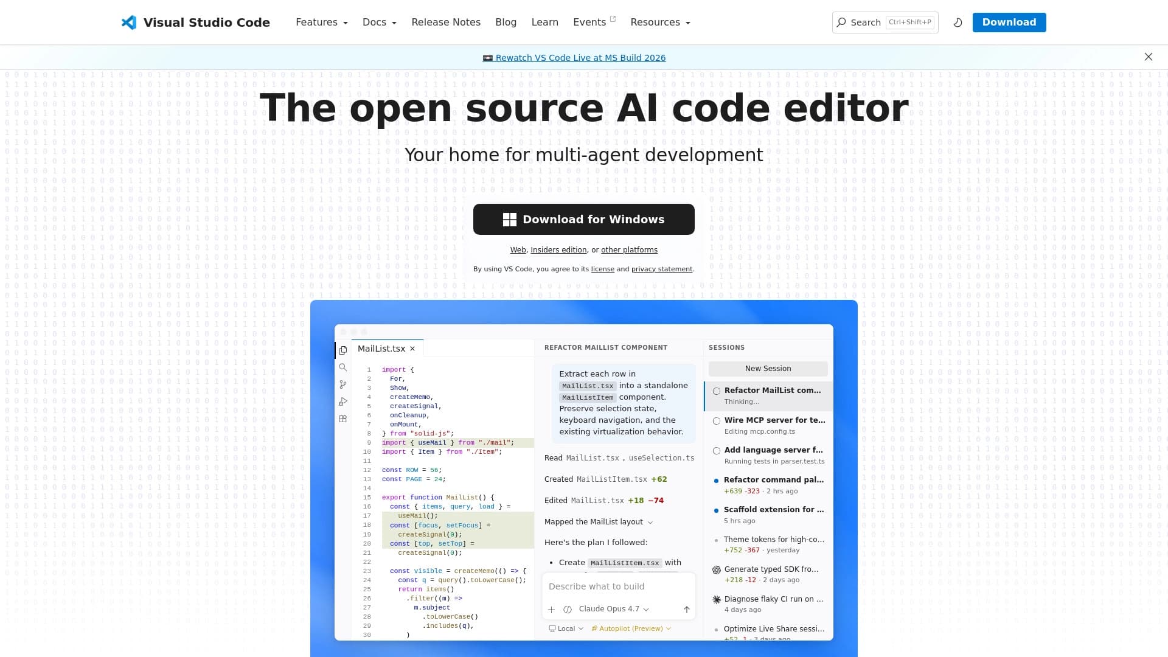Open the Local environment dropdown
1168x657 pixels.
(x=566, y=628)
